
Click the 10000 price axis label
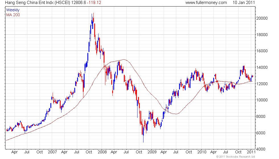click(262, 100)
